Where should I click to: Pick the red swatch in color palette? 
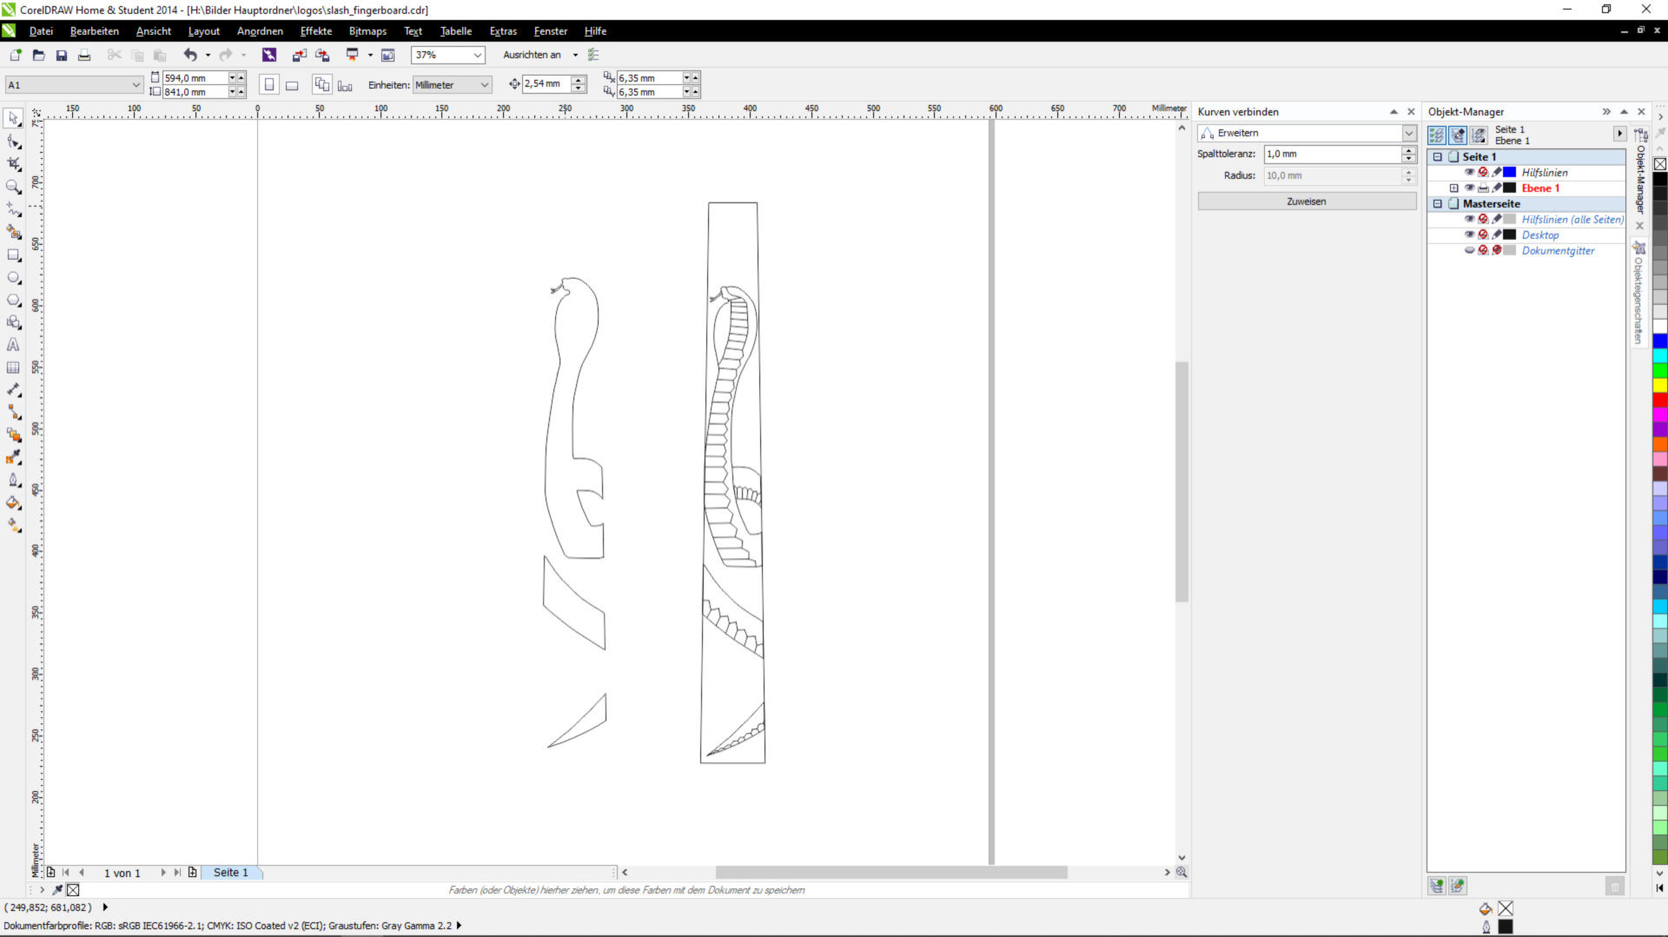pyautogui.click(x=1659, y=400)
